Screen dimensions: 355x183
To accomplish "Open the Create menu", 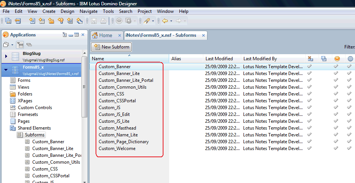I will click(49, 11).
